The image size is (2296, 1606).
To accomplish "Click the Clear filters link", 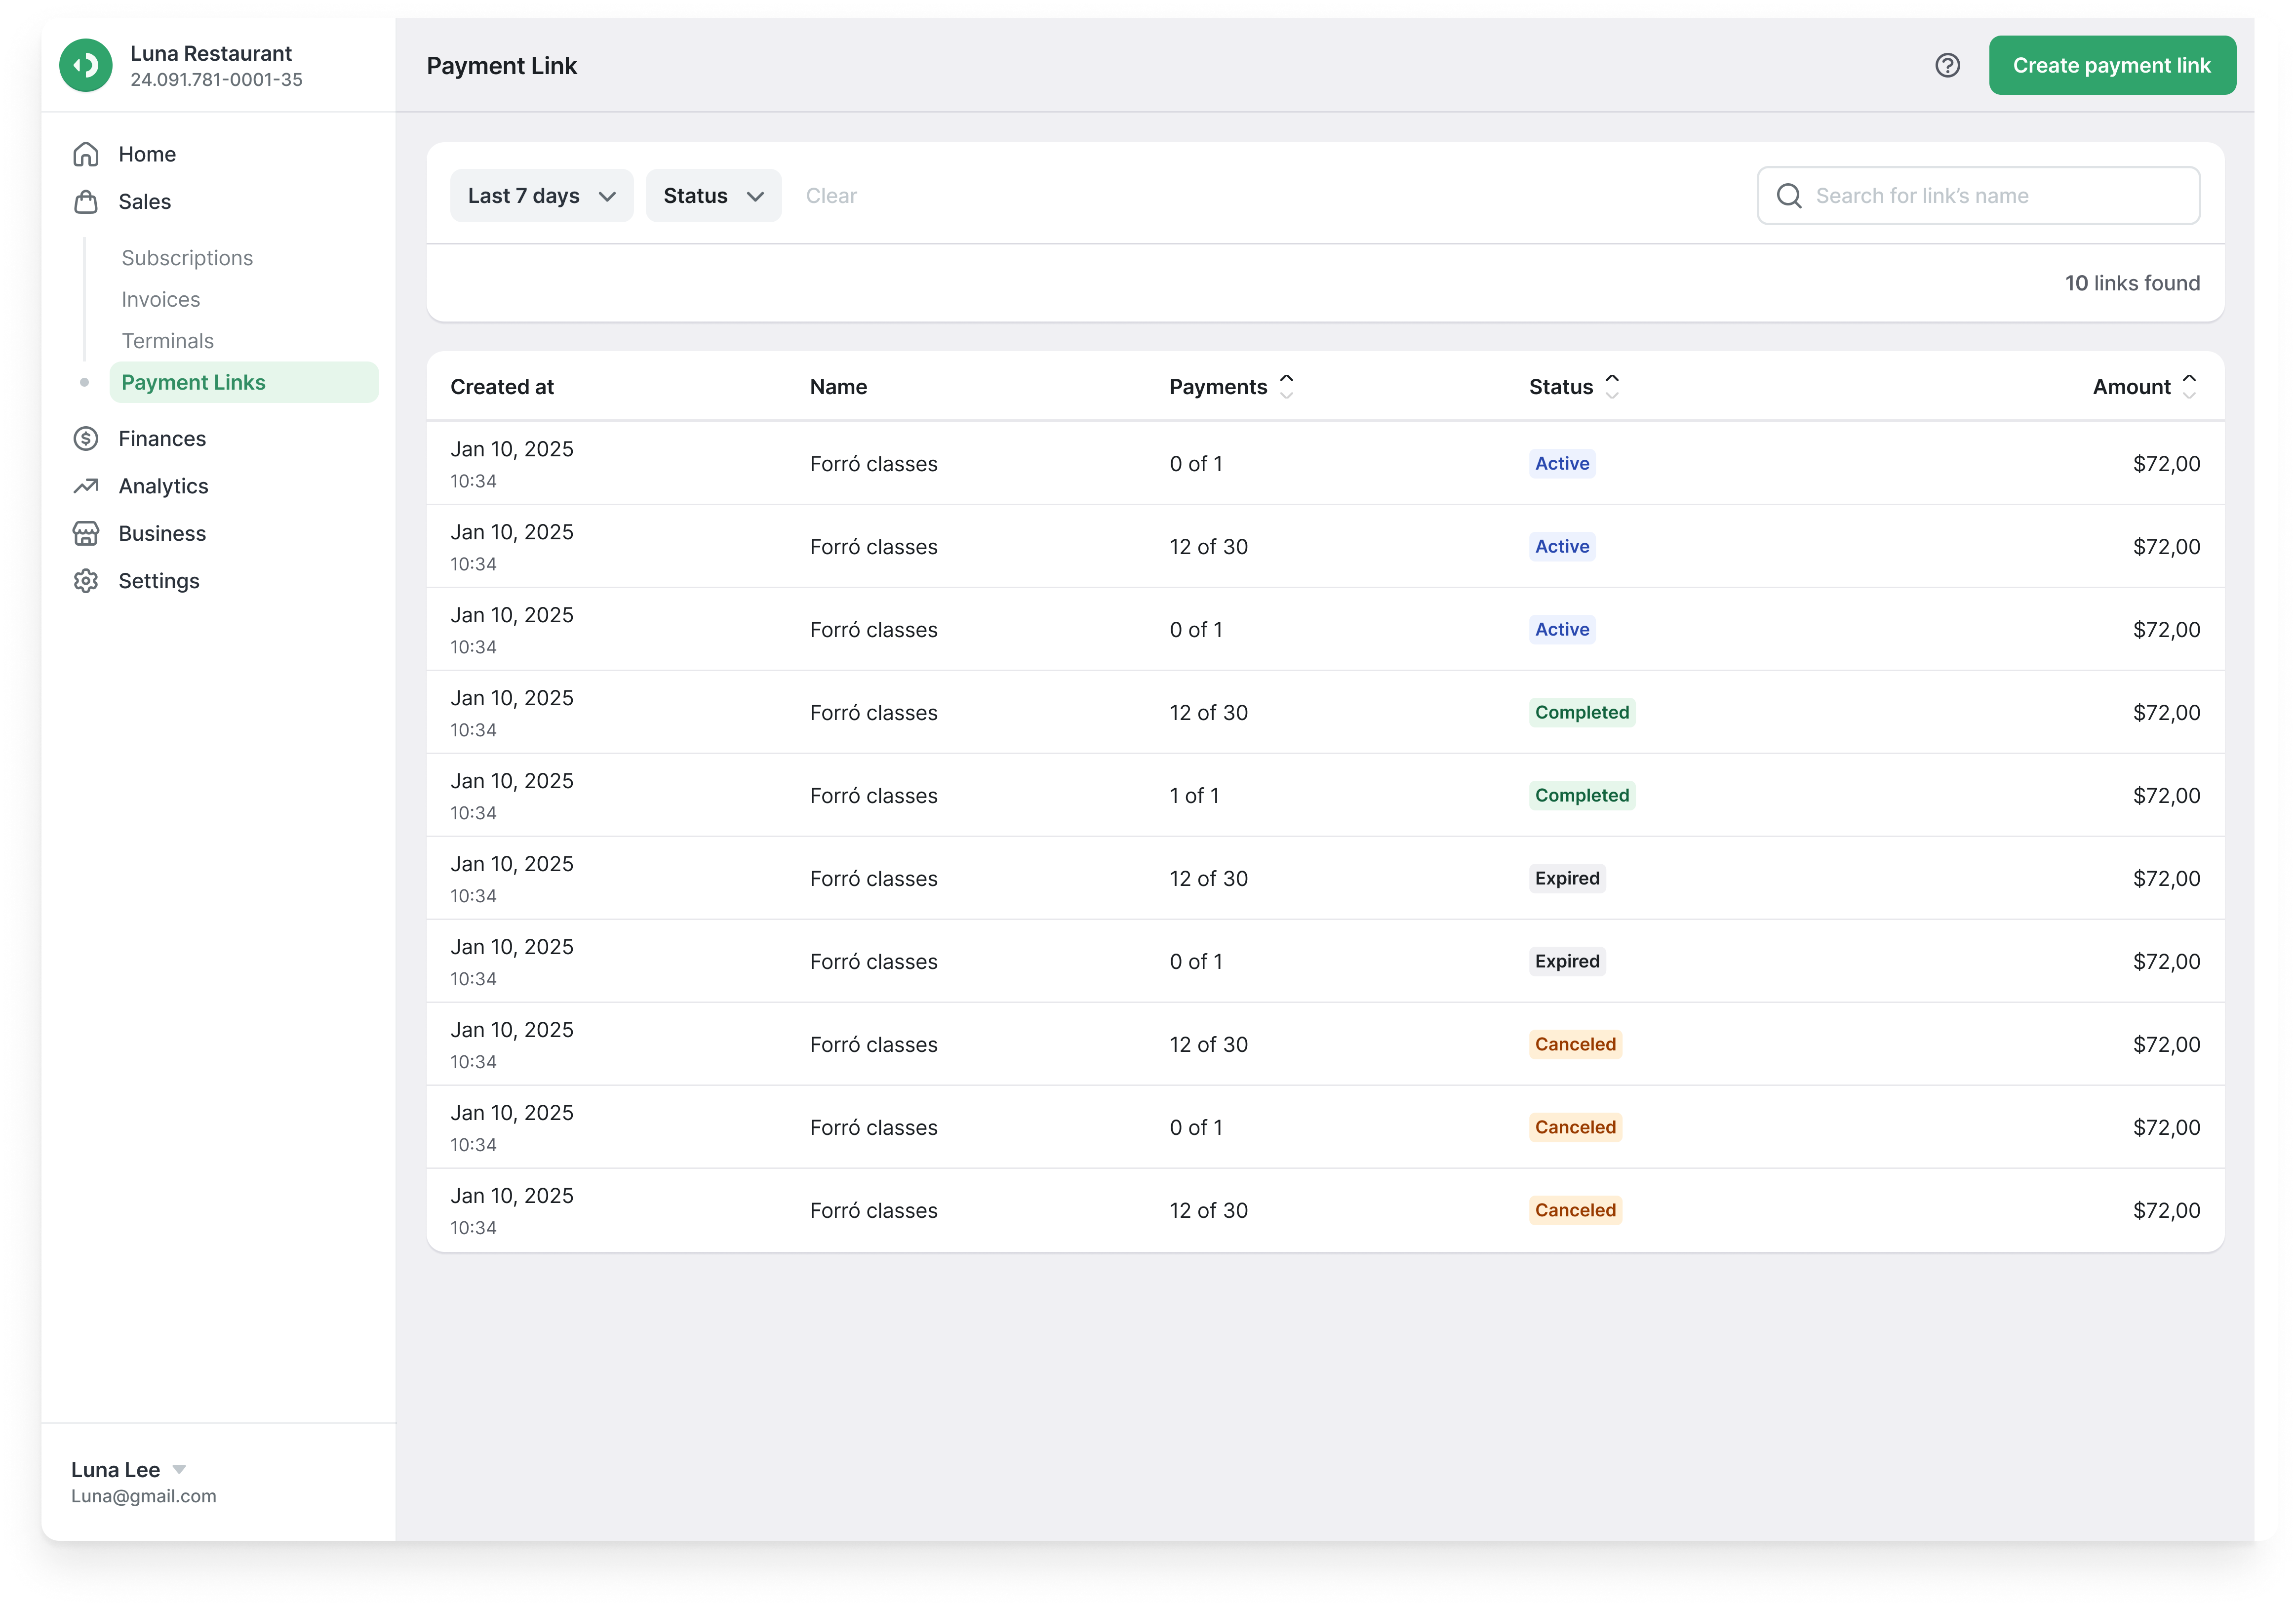I will 831,196.
